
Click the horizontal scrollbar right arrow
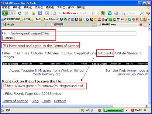click(x=146, y=106)
